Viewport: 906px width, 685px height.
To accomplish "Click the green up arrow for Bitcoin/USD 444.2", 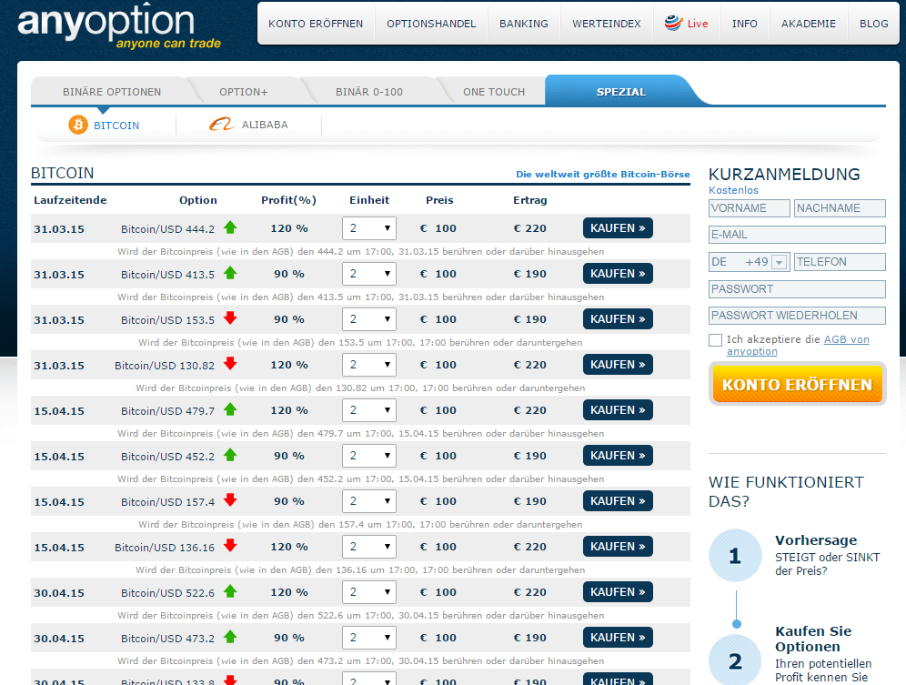I will pos(230,227).
